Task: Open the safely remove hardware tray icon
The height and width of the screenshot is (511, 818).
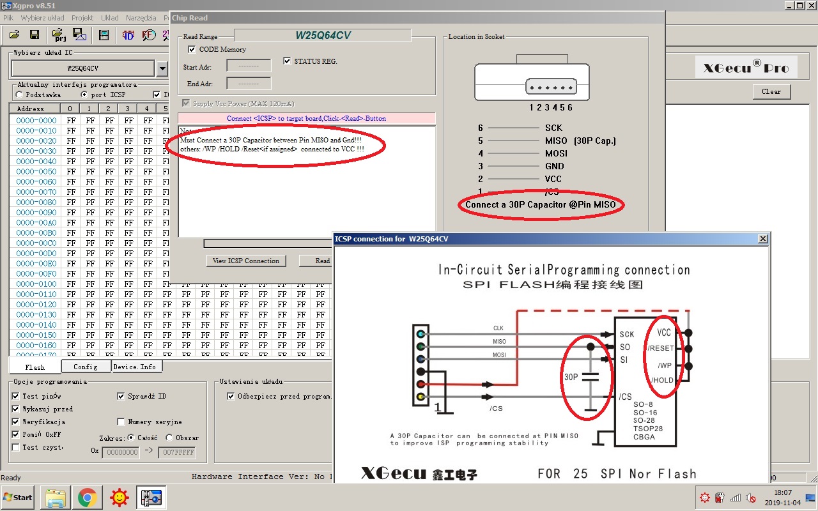Action: (720, 498)
